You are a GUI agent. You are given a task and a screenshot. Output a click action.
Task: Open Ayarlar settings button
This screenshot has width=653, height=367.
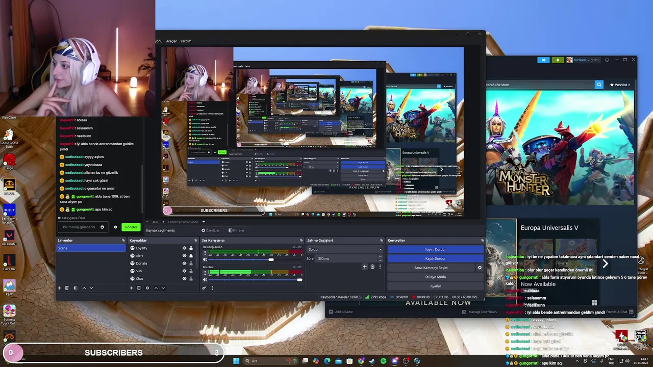coord(435,286)
